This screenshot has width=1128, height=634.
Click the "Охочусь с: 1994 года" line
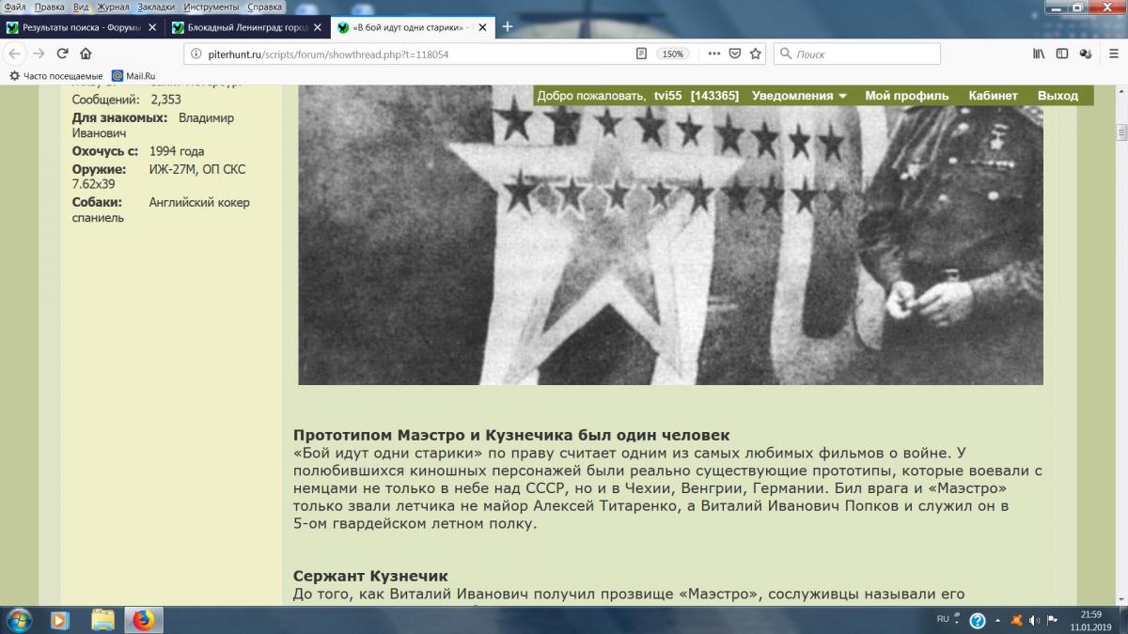click(138, 151)
